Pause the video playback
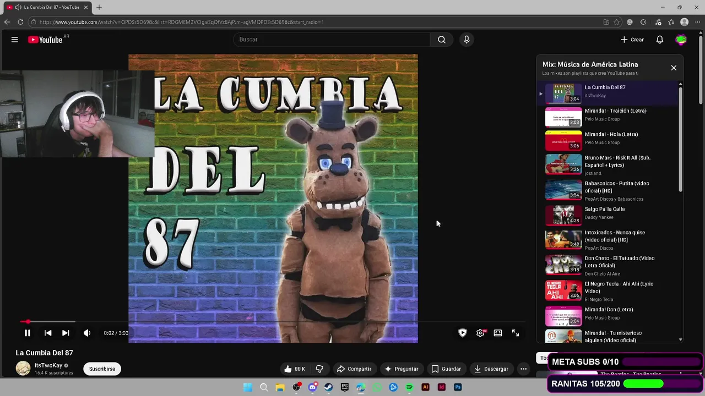705x396 pixels. (28, 333)
